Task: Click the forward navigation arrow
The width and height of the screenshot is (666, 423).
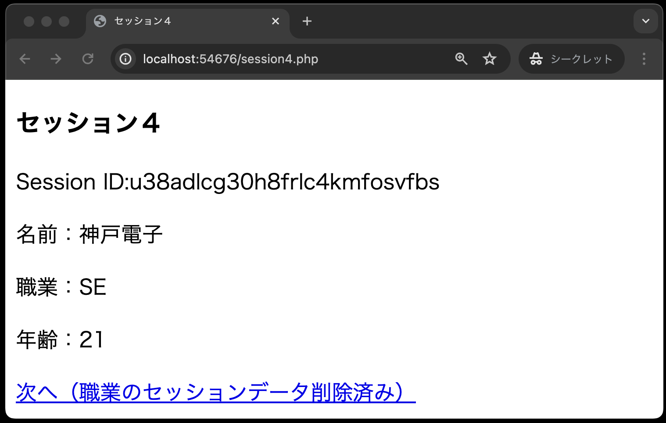Action: coord(56,59)
